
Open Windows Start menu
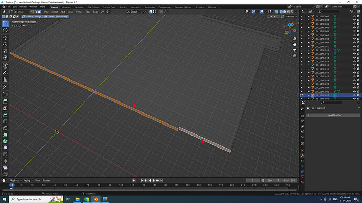click(4, 199)
